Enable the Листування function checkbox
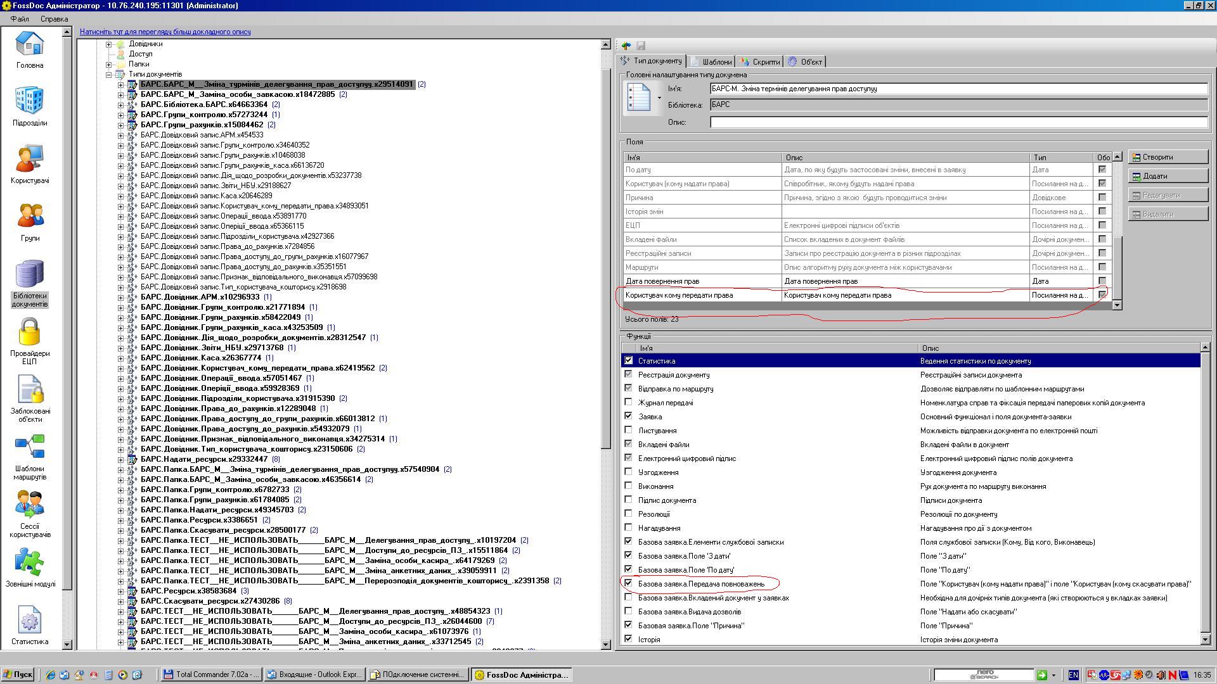The width and height of the screenshot is (1217, 684). pyautogui.click(x=628, y=430)
